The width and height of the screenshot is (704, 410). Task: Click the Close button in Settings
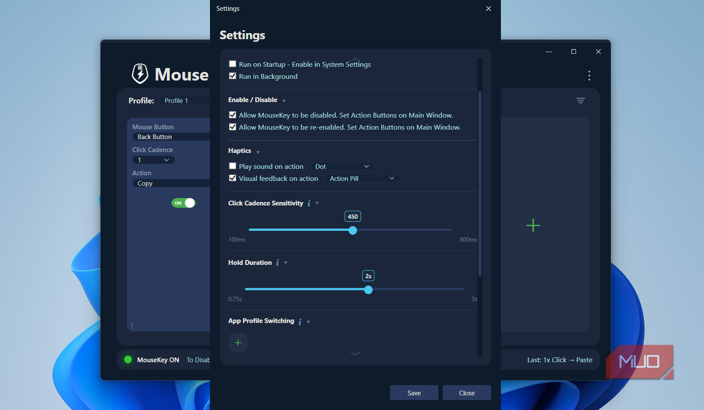click(467, 393)
